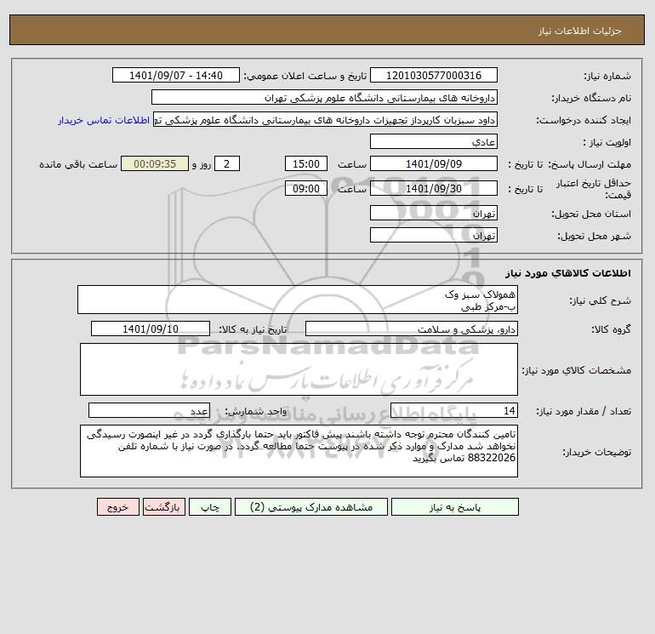
Task: Open 'اطلاعات تماس خریدار' link
Action: (x=104, y=120)
